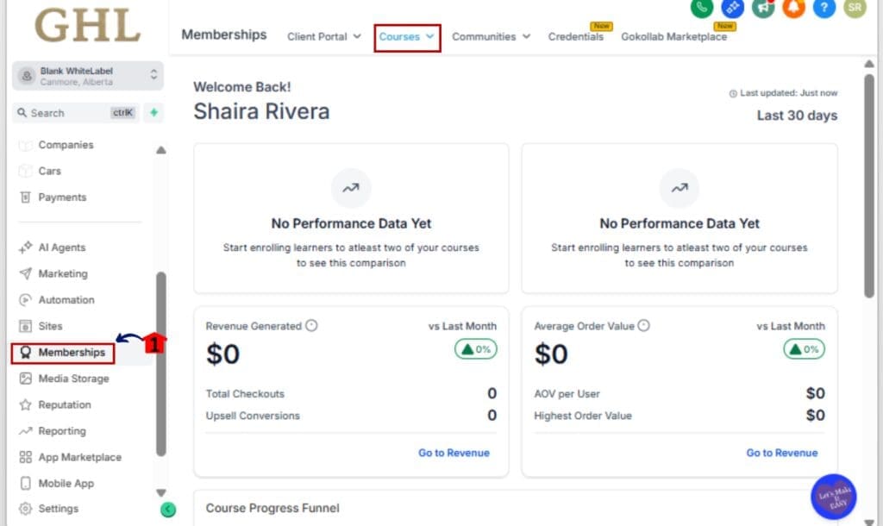The width and height of the screenshot is (883, 526).
Task: Open the Communities dropdown
Action: coord(491,37)
